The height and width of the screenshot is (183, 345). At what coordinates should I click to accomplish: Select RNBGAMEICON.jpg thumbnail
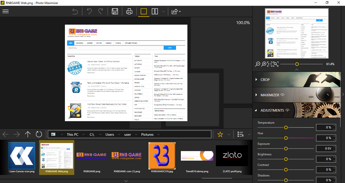(162, 158)
